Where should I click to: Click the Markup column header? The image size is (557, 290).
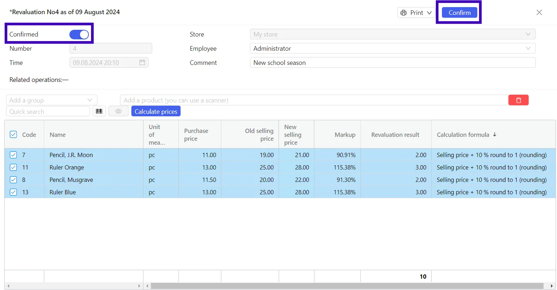point(337,135)
